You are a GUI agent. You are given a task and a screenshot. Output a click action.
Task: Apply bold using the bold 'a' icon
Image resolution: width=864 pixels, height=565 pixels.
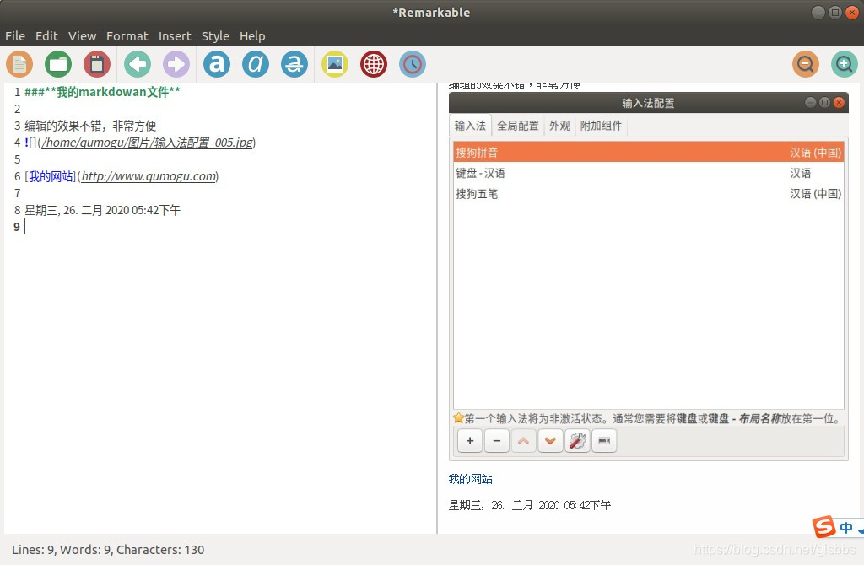(x=217, y=64)
